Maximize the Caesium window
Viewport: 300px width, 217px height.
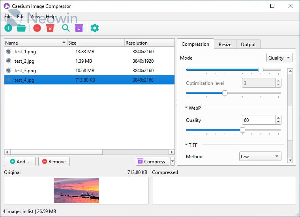(272, 6)
